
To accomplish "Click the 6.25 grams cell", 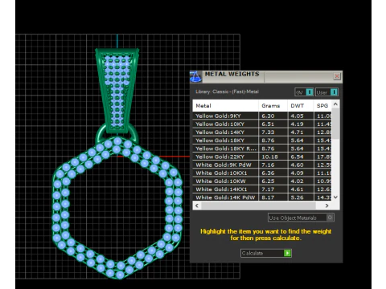I will click(x=273, y=181).
